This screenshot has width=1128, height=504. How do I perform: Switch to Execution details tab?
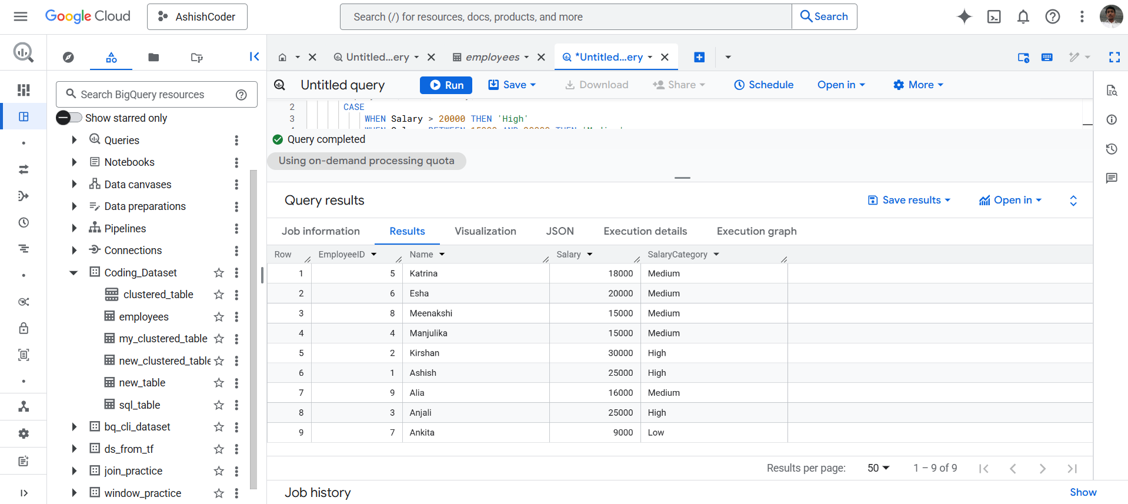click(x=645, y=231)
